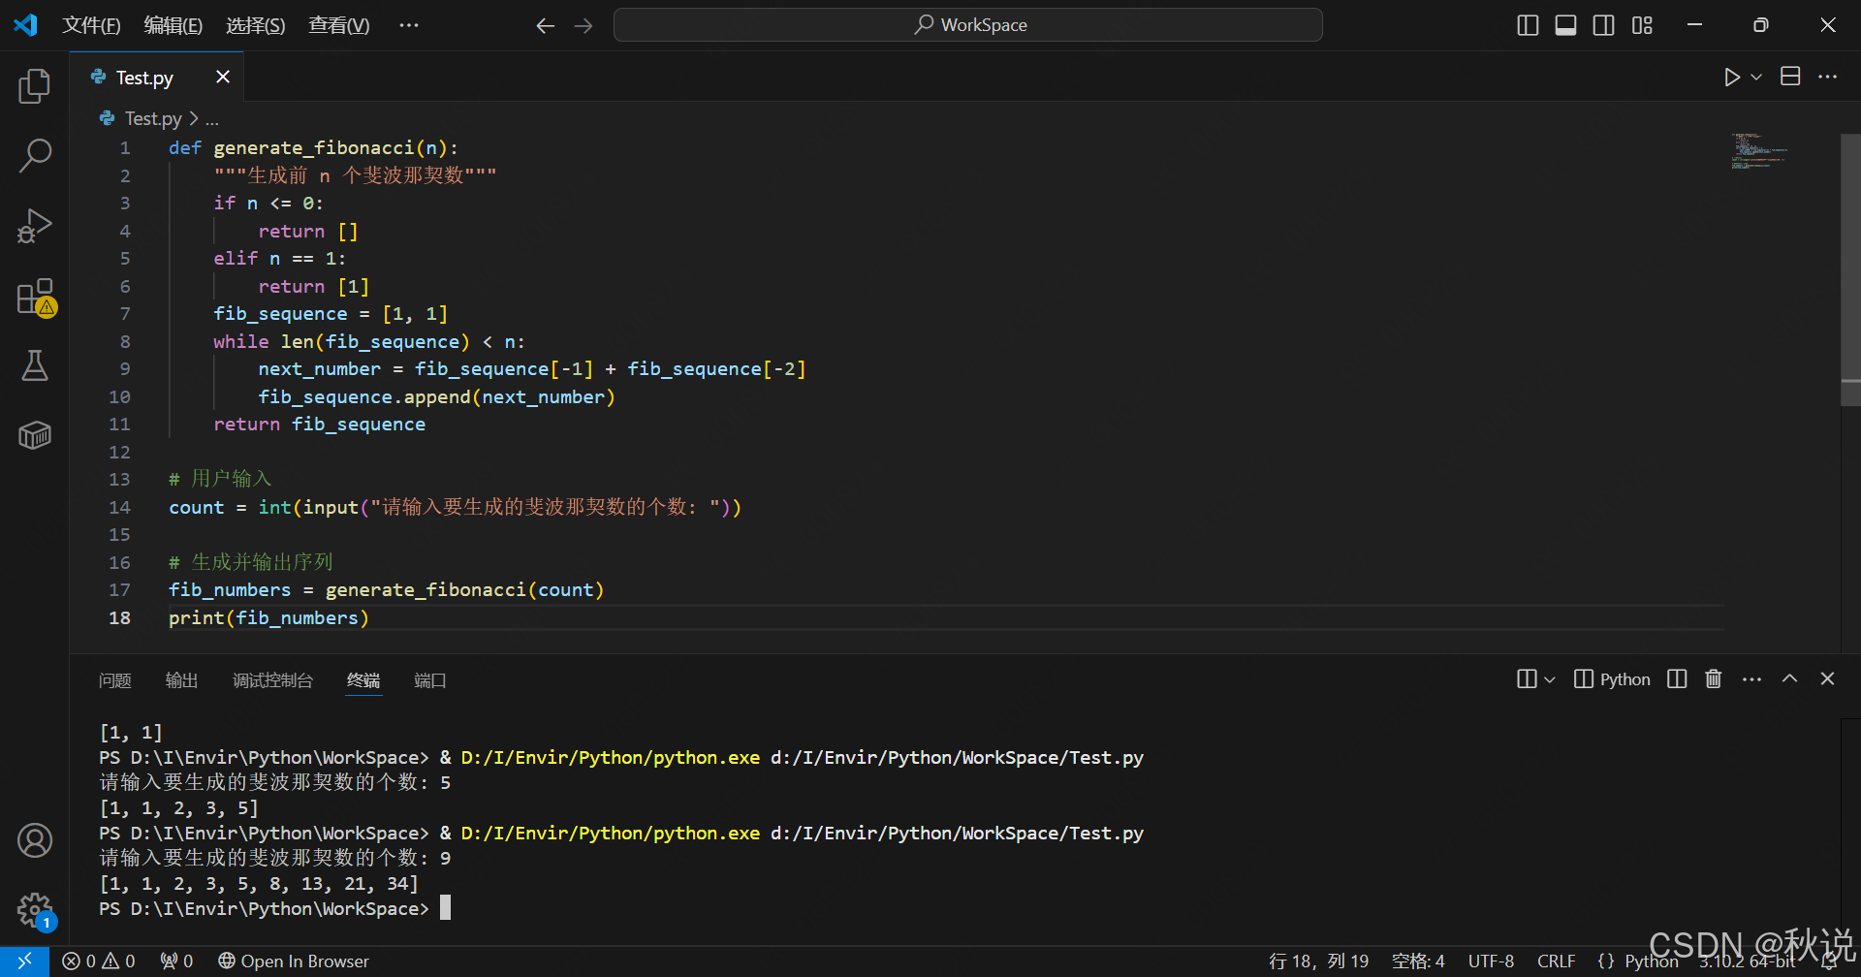This screenshot has height=977, width=1861.
Task: Kill terminal with trash icon
Action: point(1714,679)
